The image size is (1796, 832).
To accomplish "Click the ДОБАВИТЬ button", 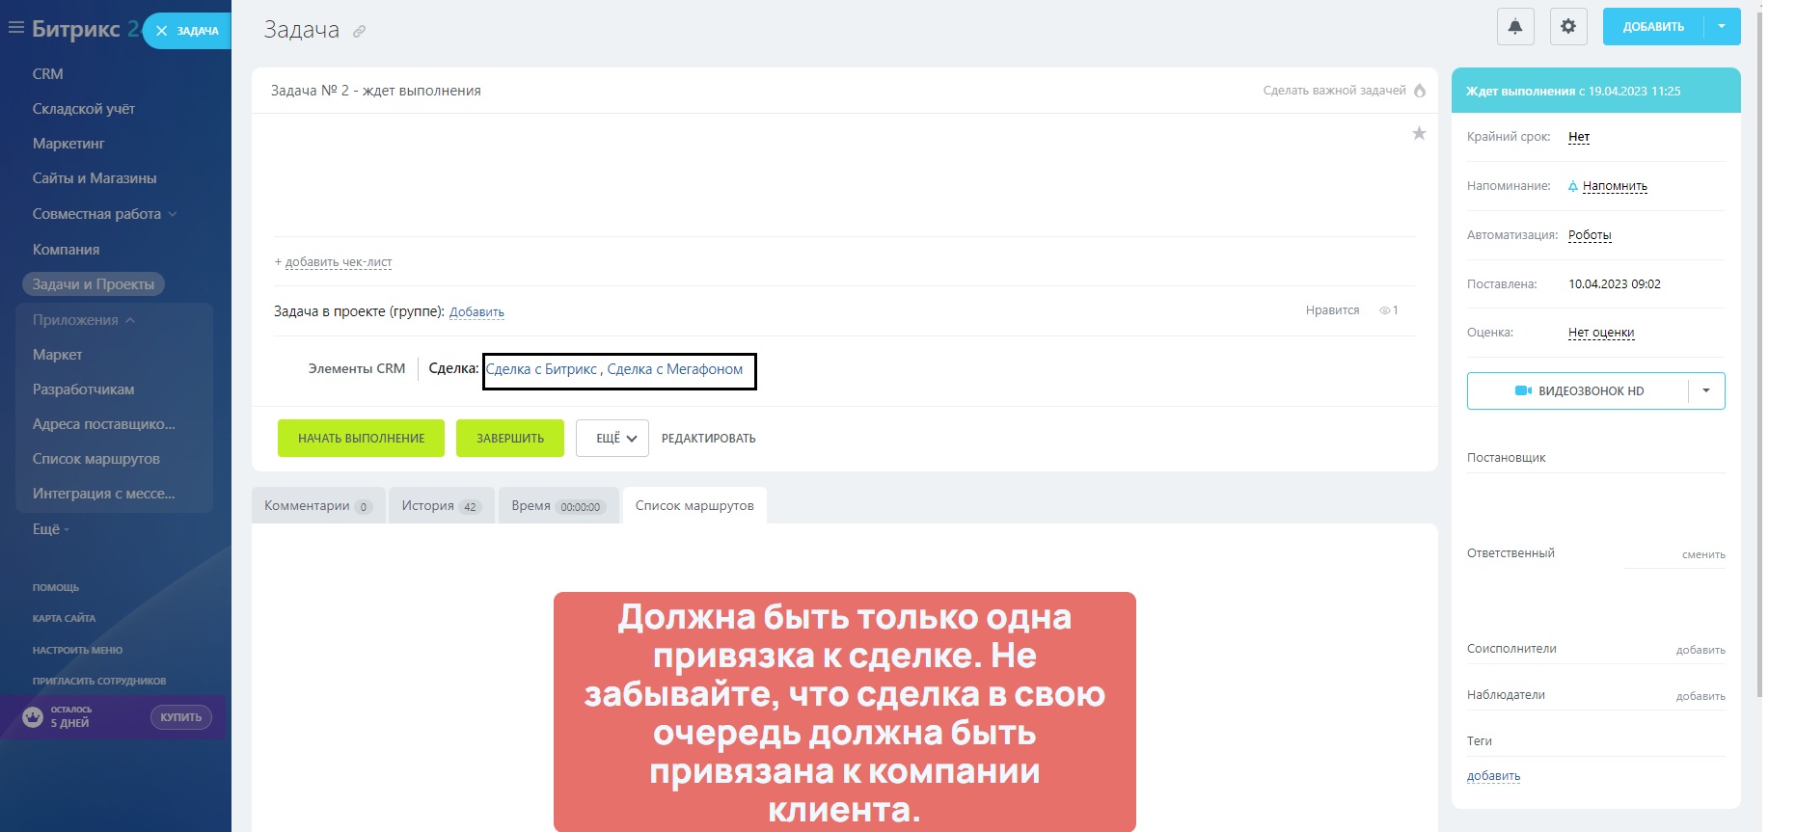I will [1653, 26].
